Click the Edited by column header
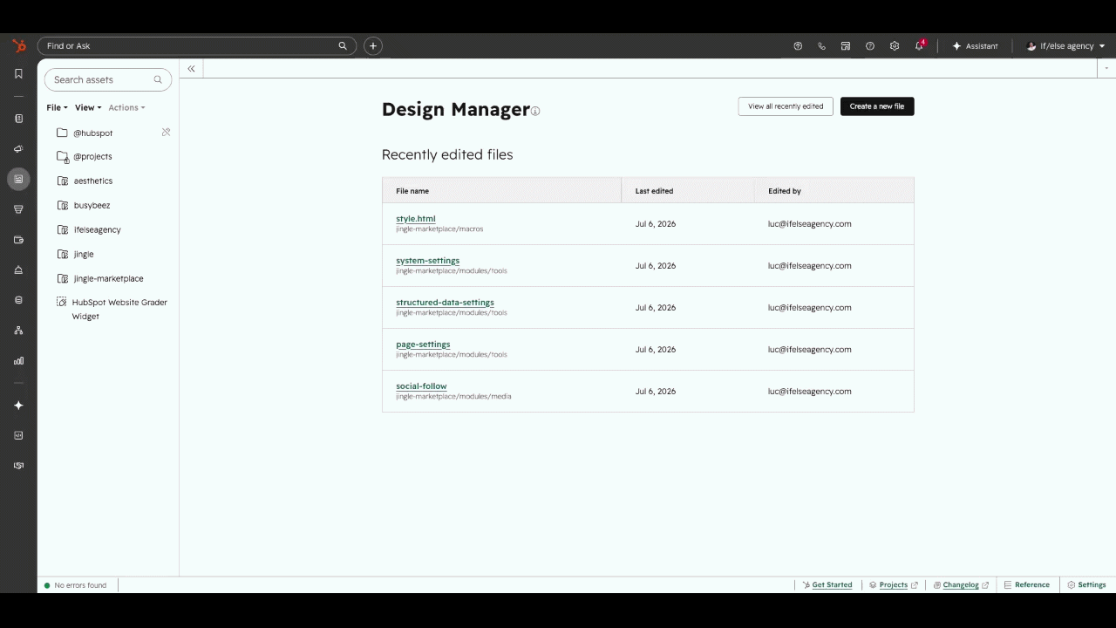This screenshot has width=1116, height=628. (834, 191)
